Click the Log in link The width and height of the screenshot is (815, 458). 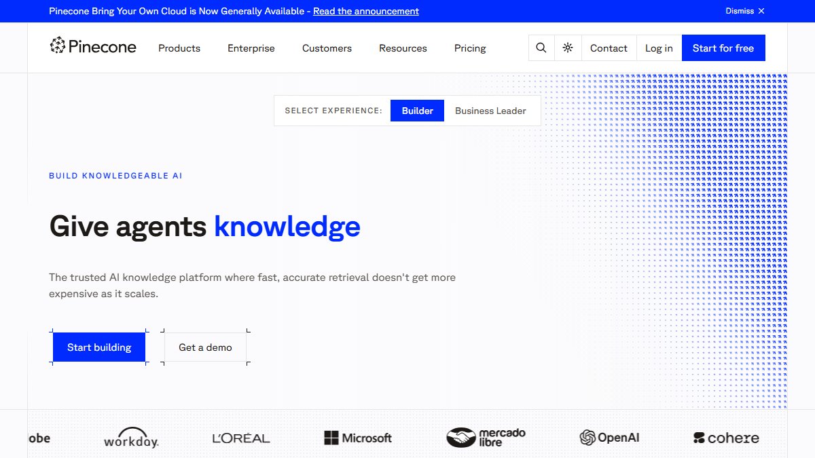659,48
